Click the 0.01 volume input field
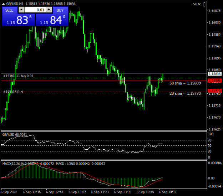Image resolution: width=223 pixels, height=196 pixels. (x=35, y=10)
